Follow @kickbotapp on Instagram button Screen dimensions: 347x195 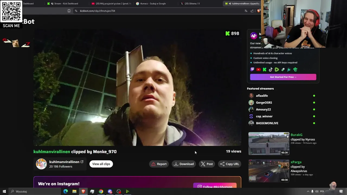pos(215,186)
